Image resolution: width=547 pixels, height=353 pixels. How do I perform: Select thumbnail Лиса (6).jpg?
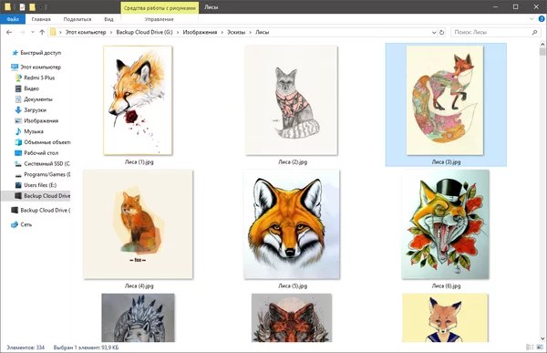445,224
